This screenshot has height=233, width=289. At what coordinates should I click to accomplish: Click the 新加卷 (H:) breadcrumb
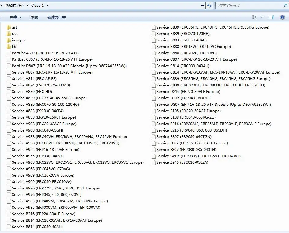pos(14,6)
